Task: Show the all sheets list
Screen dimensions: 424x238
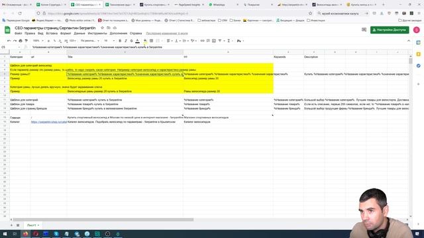Action: pos(18,225)
